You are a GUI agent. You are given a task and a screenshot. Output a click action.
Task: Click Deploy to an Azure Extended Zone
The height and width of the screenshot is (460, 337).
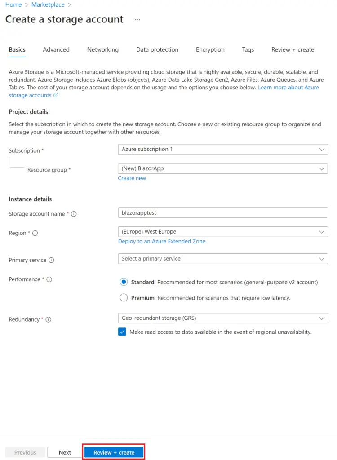(x=162, y=241)
